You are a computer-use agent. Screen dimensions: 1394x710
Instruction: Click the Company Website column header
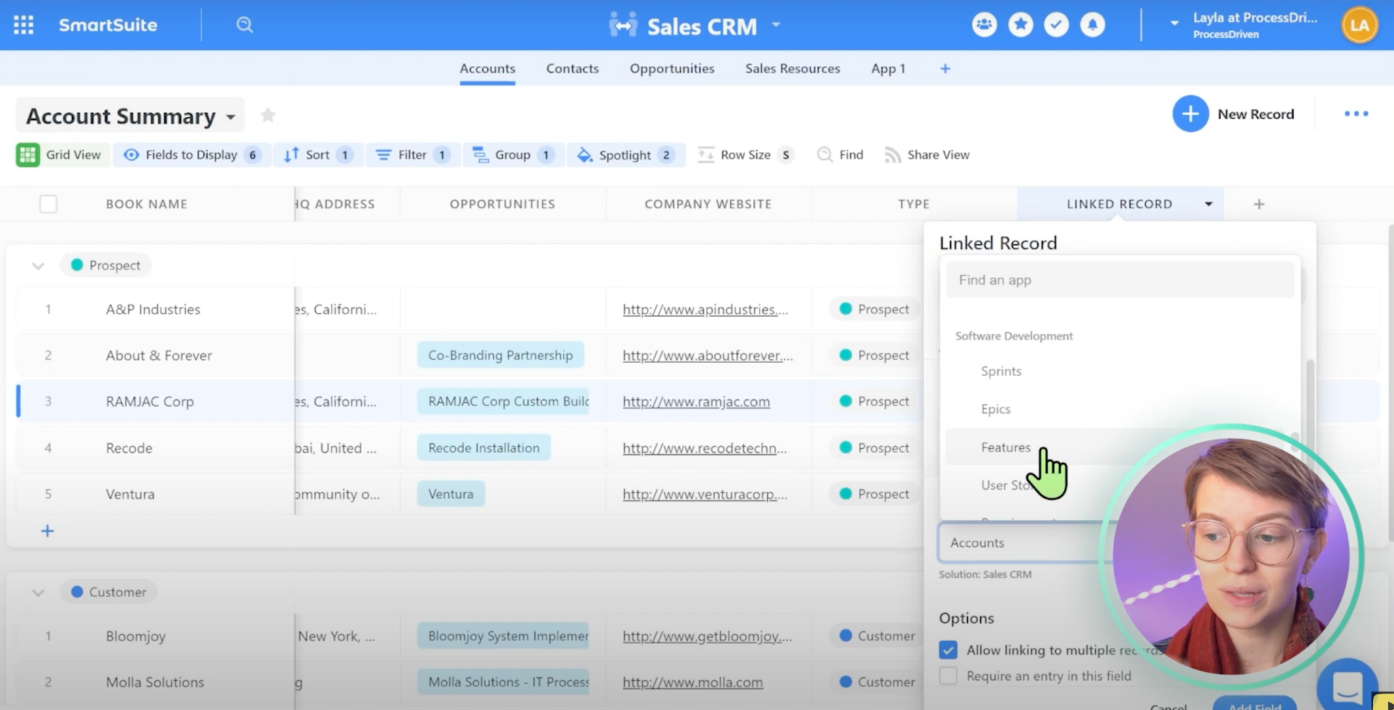pyautogui.click(x=708, y=204)
